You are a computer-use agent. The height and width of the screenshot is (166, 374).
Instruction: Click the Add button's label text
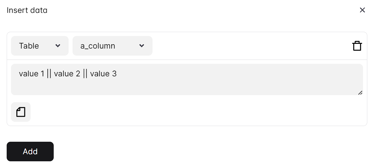(x=30, y=152)
